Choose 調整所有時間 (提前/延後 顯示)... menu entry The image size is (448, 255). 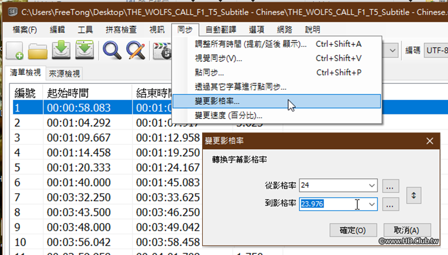277,44
